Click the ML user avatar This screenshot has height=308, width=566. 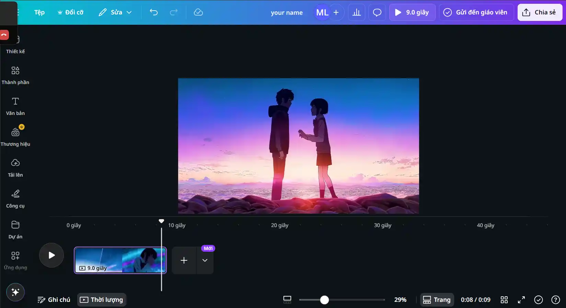click(x=322, y=12)
